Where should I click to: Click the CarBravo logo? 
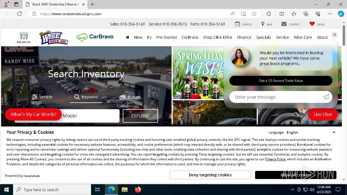[x=95, y=37]
